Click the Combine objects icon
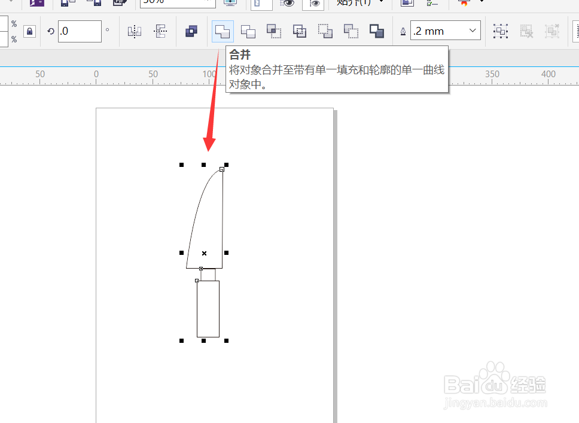 point(191,31)
